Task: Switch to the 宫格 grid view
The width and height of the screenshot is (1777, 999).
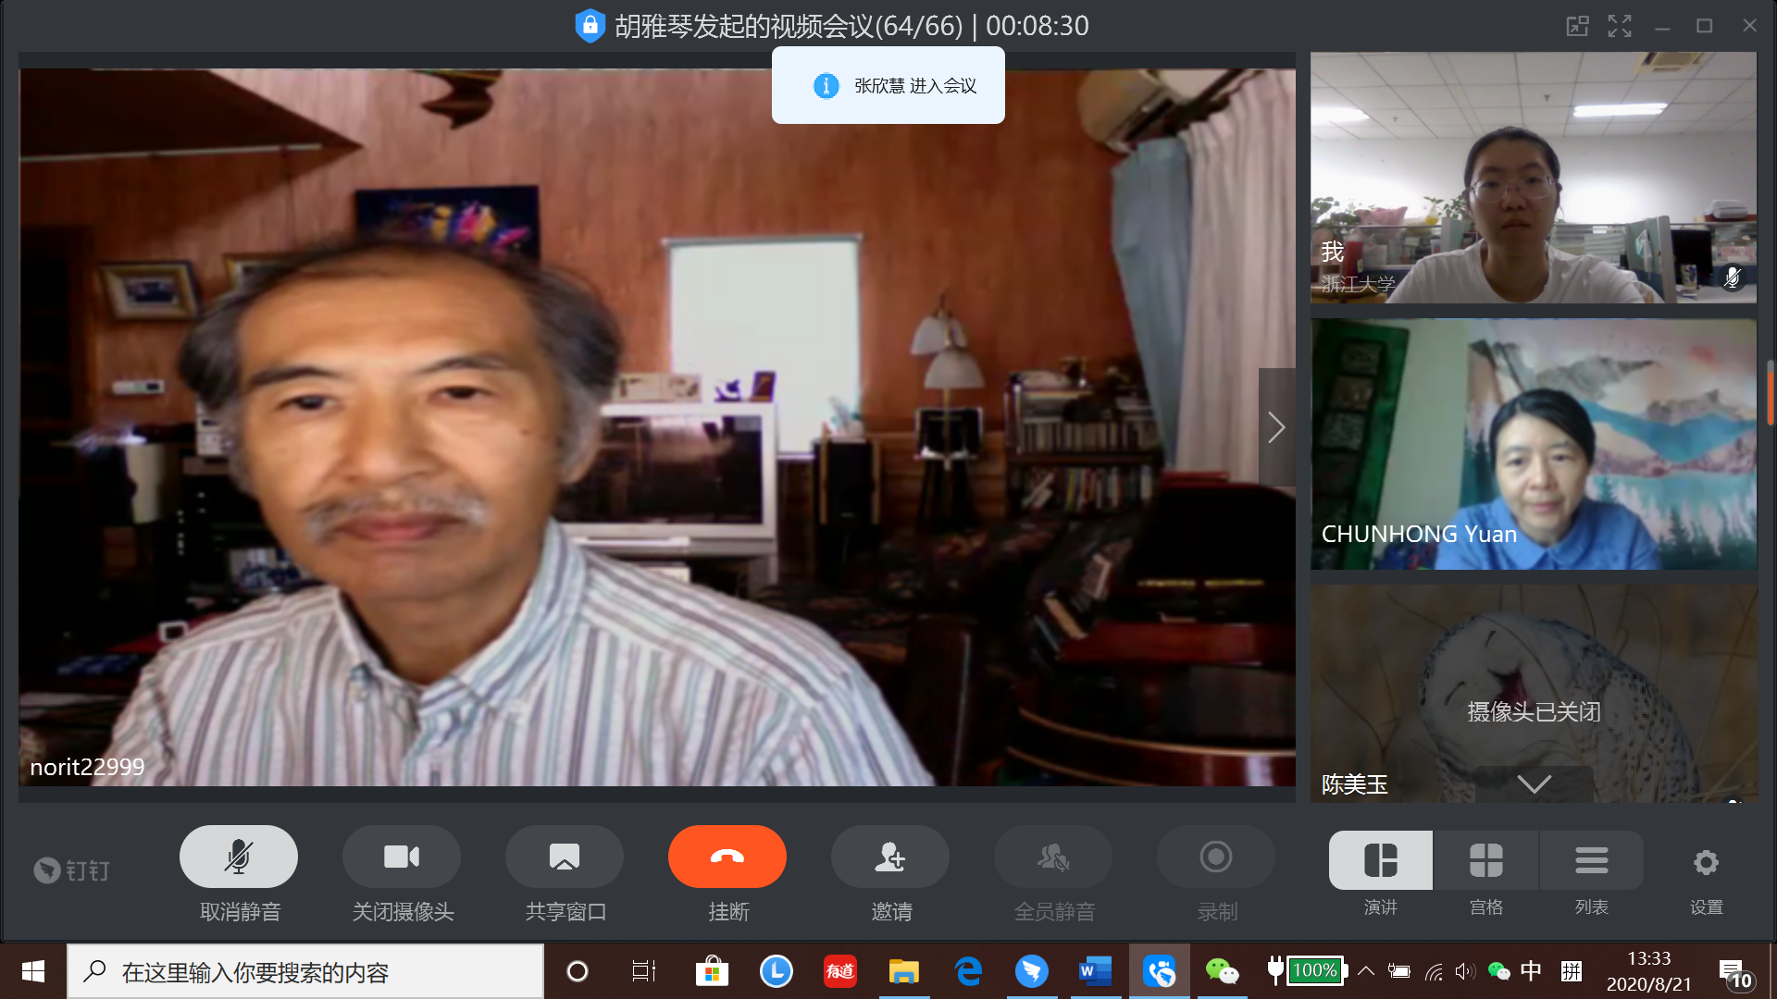Action: click(x=1485, y=861)
